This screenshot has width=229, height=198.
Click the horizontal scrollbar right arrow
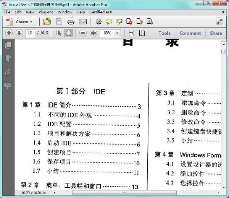(218, 193)
